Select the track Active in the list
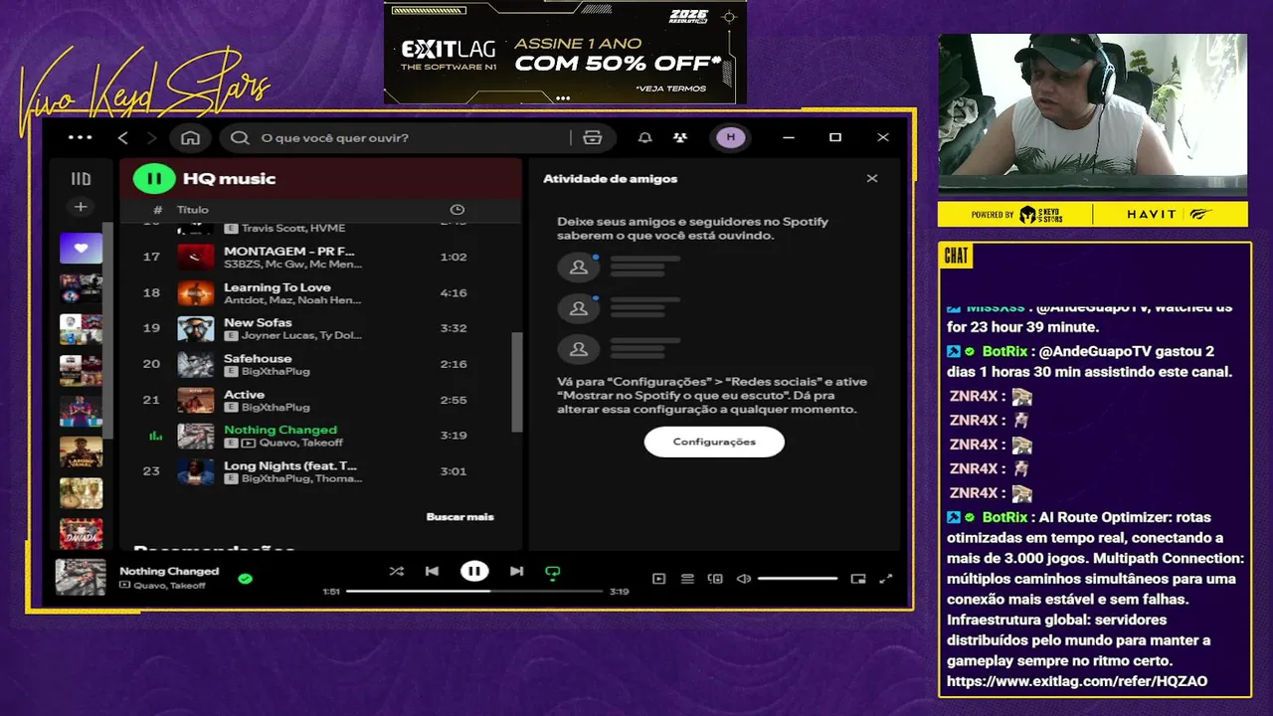Image resolution: width=1273 pixels, height=716 pixels. pos(319,400)
